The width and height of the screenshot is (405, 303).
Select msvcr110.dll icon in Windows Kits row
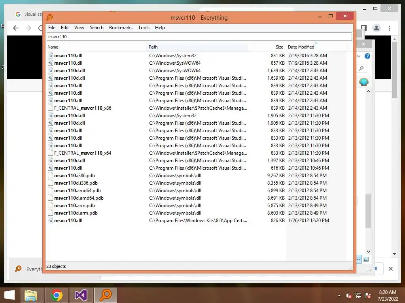tap(50, 220)
